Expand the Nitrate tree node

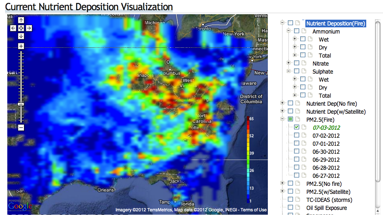[289, 63]
